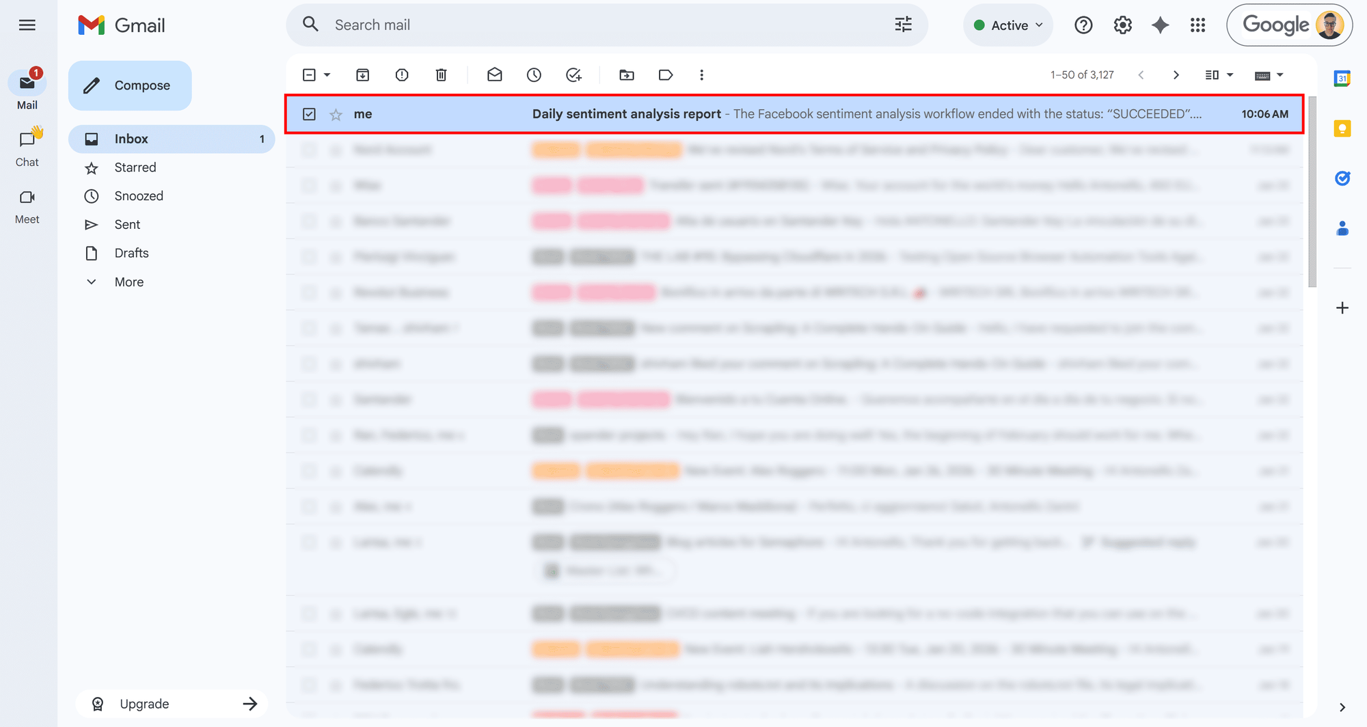Viewport: 1367px width, 727px height.
Task: Switch to the Chat tab
Action: coord(27,147)
